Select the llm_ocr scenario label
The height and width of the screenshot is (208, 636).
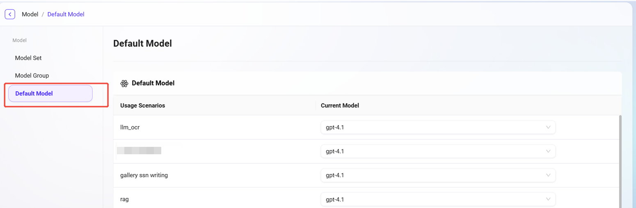[x=130, y=127]
